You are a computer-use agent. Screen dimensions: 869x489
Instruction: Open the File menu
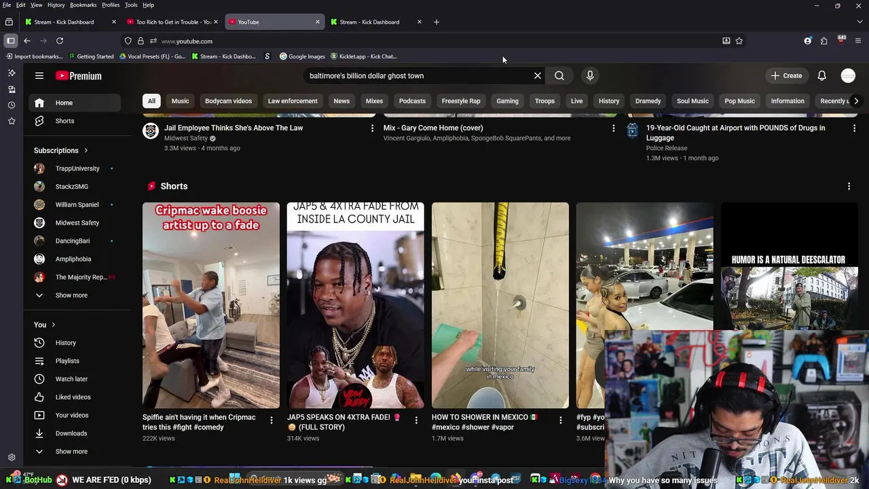click(7, 5)
